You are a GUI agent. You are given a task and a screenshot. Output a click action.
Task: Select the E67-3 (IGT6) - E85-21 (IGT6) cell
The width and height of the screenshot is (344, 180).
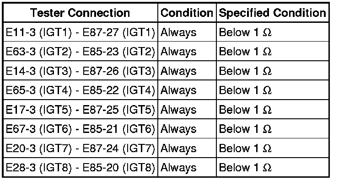click(81, 129)
